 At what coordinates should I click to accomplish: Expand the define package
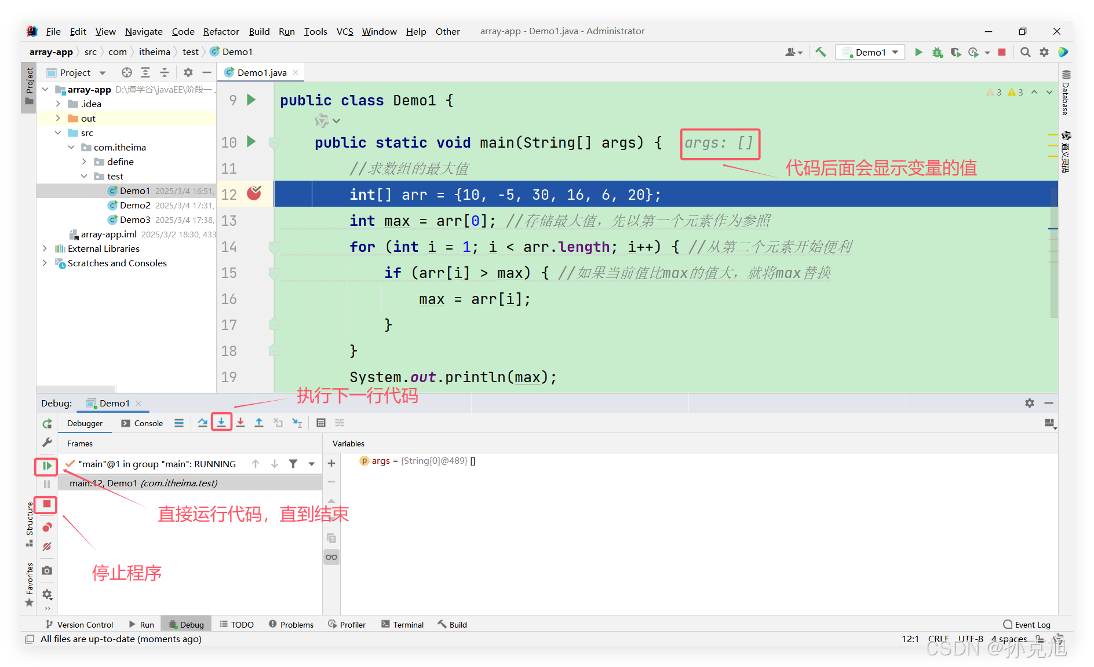84,162
